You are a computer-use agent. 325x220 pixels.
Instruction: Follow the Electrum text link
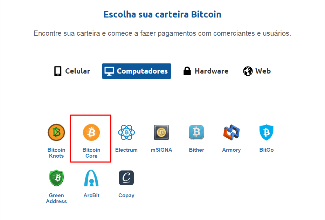coord(126,150)
